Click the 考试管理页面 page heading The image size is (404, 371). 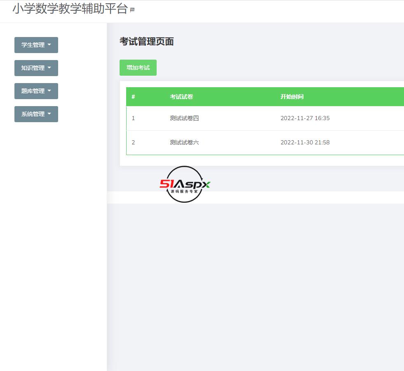pyautogui.click(x=146, y=42)
